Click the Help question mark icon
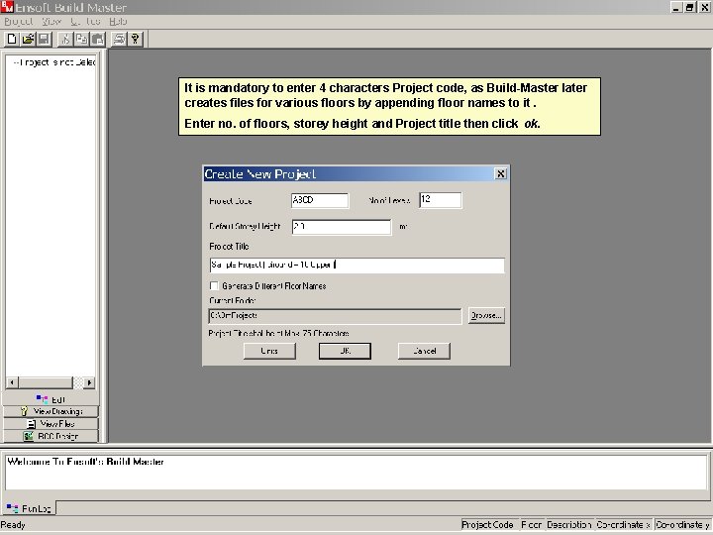Screen dimensions: 713x535 coord(135,39)
